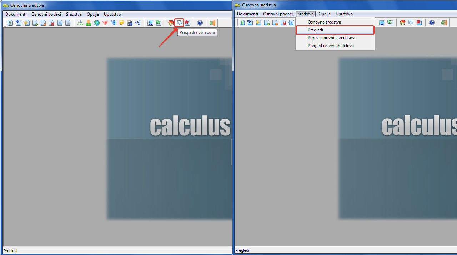Screen dimensions: 457x255
Task: Click the document with blue arrow icon in the window with the open Sredstva menu
Action: pos(250,22)
